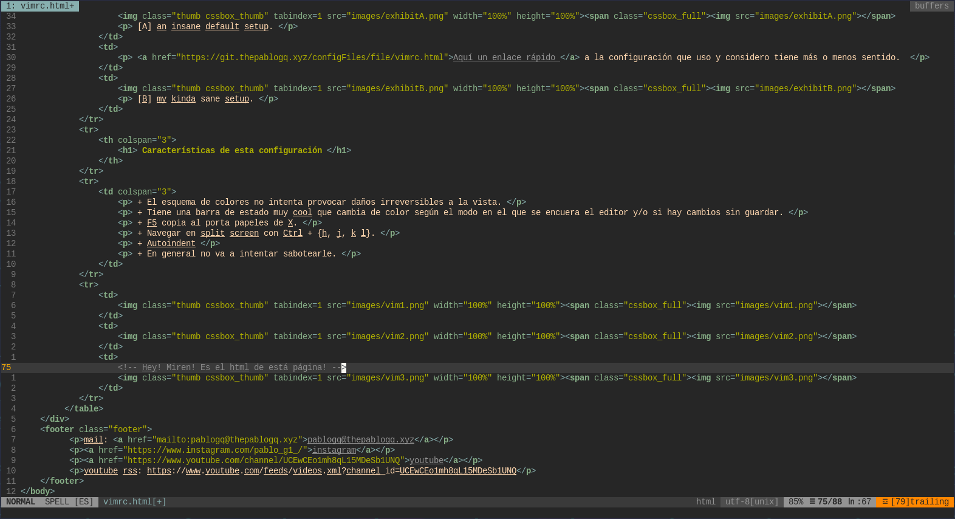Click the opening footer class tag

coord(96,430)
